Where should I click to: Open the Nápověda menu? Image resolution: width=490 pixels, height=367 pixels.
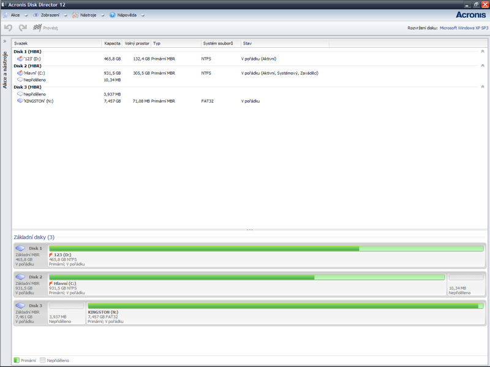[127, 15]
